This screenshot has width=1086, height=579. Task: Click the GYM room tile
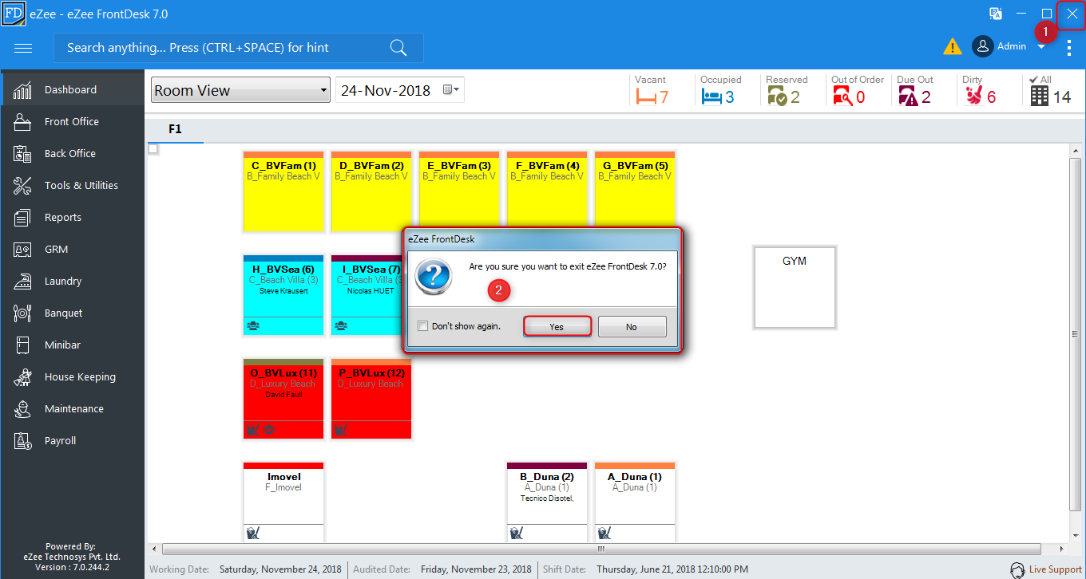click(795, 287)
